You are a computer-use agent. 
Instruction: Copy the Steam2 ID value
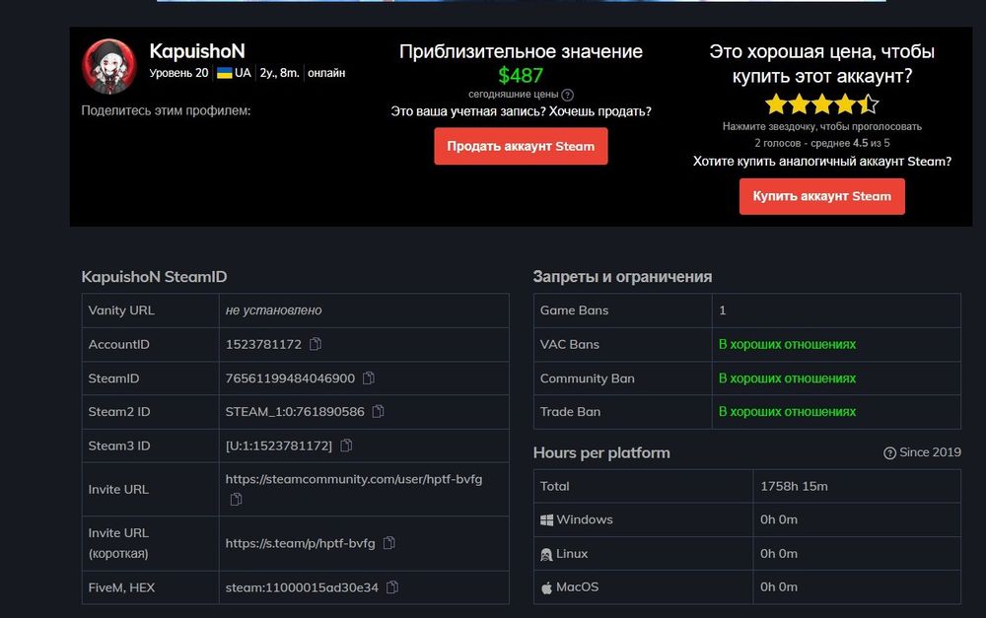(x=378, y=411)
